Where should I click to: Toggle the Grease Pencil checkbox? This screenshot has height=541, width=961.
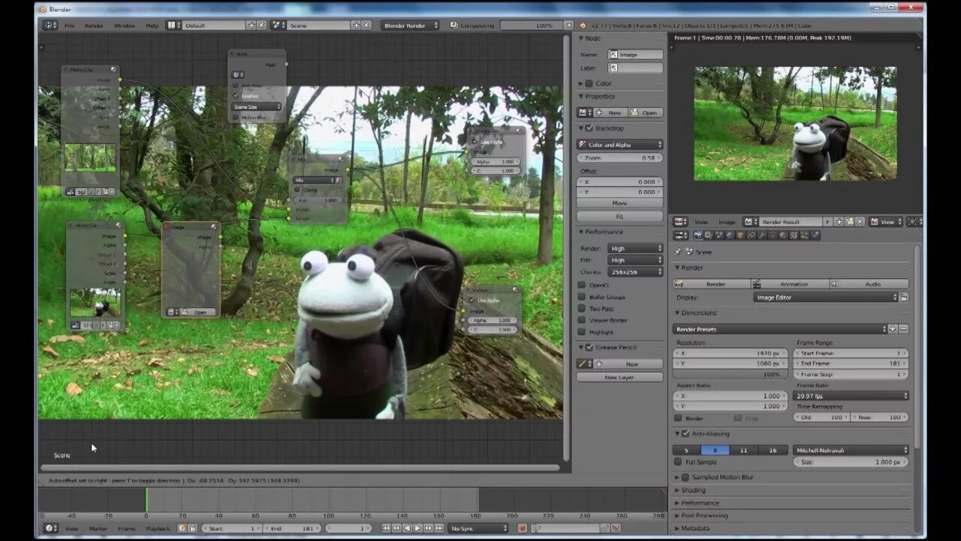(x=589, y=347)
